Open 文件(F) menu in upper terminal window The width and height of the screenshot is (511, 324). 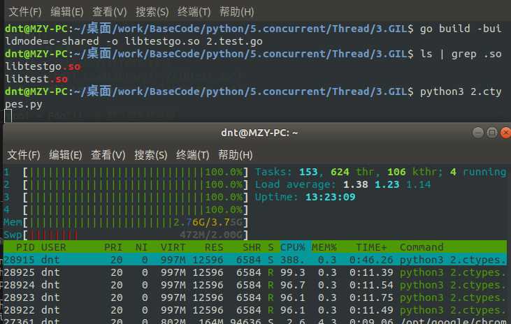[x=24, y=12]
